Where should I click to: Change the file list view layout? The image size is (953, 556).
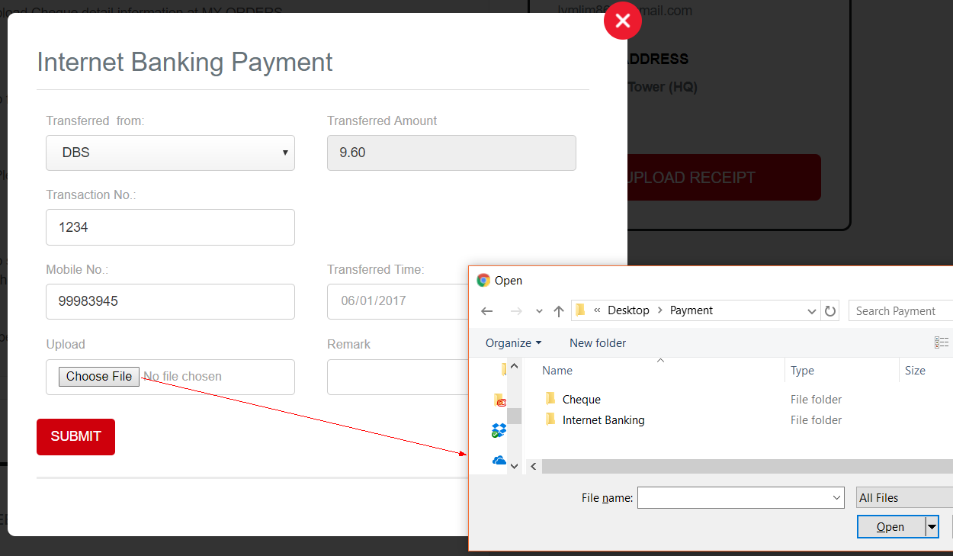pyautogui.click(x=942, y=343)
